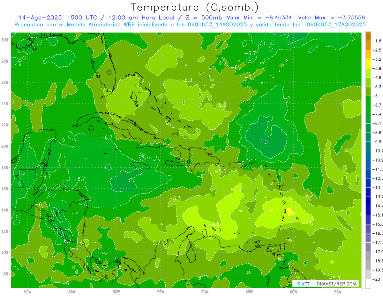Viewport: 383px width, 296px height.
Task: Pick the white swatch below -20
Action: 368,284
